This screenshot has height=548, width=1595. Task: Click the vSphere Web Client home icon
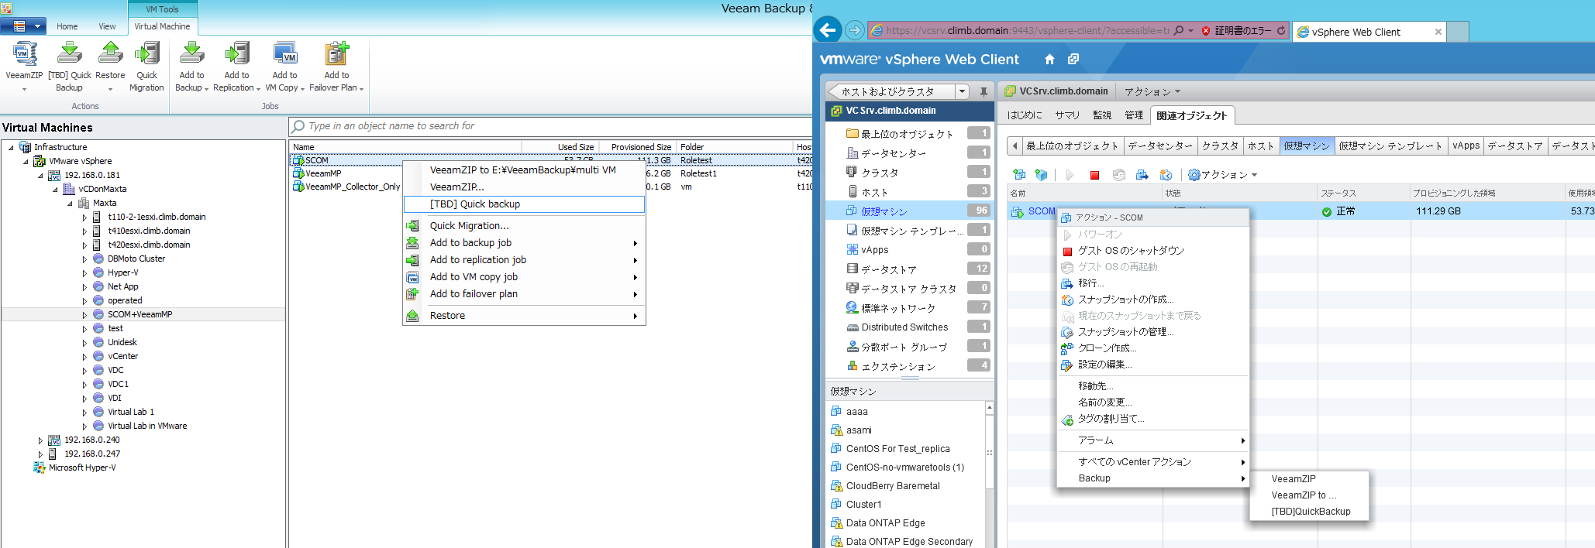click(1049, 59)
